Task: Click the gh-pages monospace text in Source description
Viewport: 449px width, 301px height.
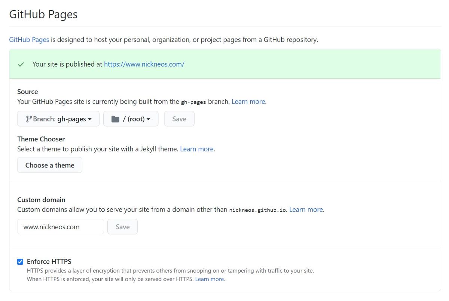Action: [x=193, y=102]
